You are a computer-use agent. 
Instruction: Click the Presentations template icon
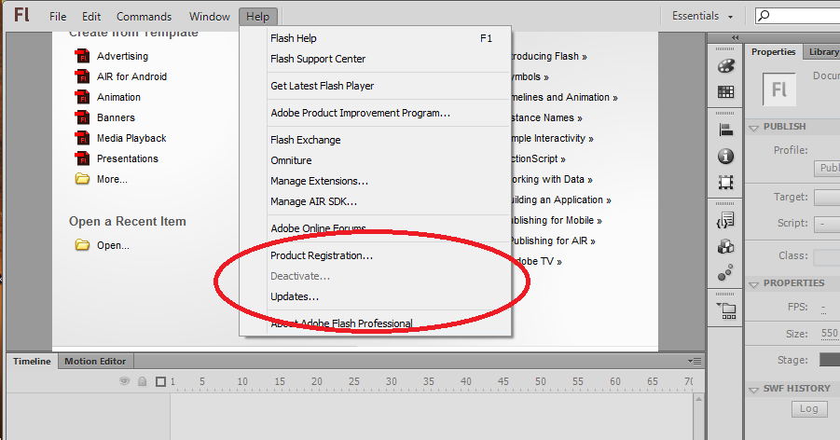(82, 158)
